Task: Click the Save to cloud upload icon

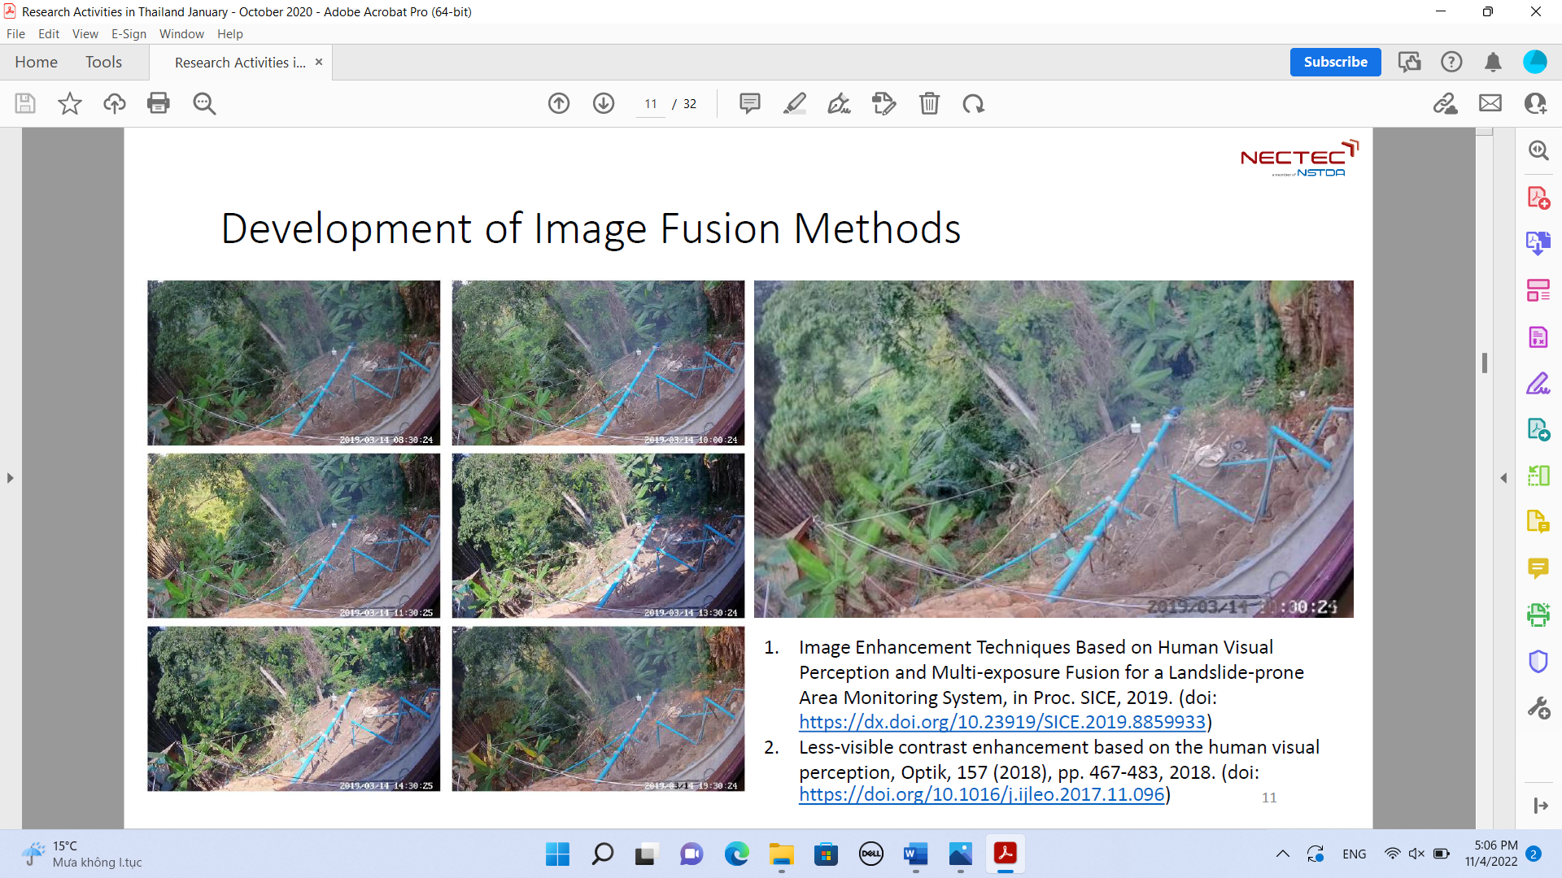Action: pos(114,103)
